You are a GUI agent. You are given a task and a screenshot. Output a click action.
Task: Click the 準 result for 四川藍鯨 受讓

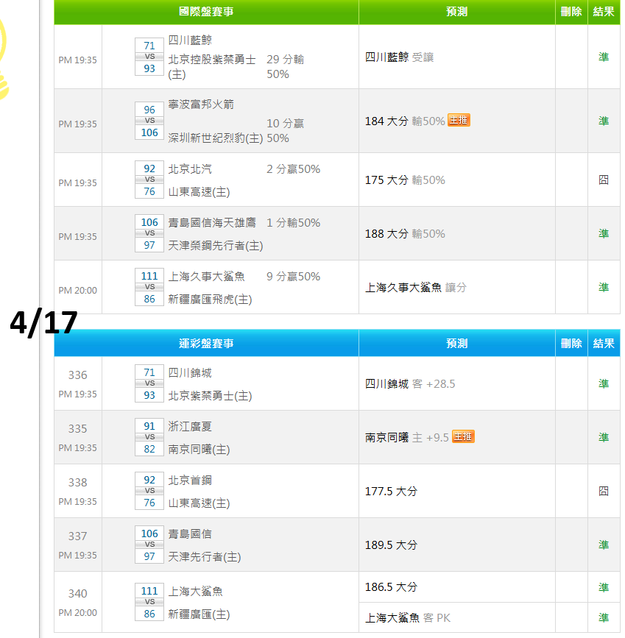tap(604, 57)
